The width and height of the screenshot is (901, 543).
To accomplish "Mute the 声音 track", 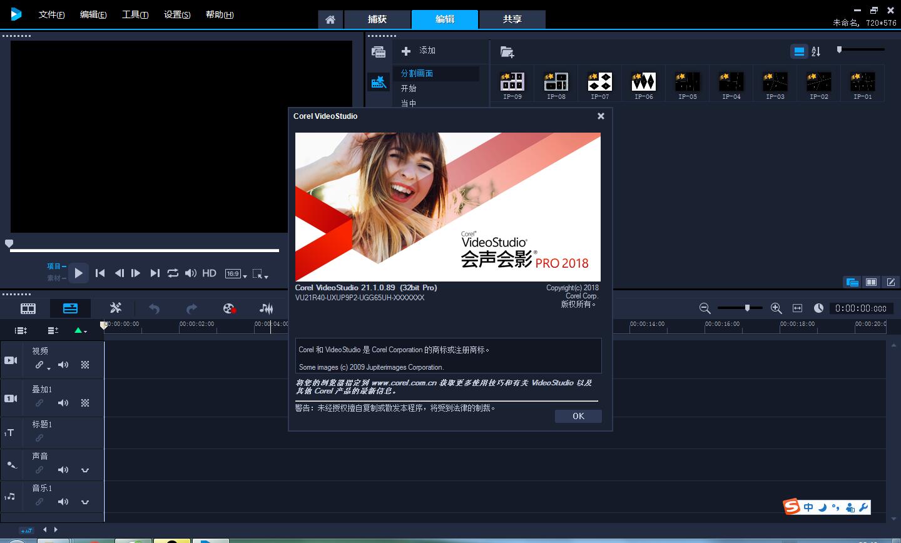I will pyautogui.click(x=63, y=470).
